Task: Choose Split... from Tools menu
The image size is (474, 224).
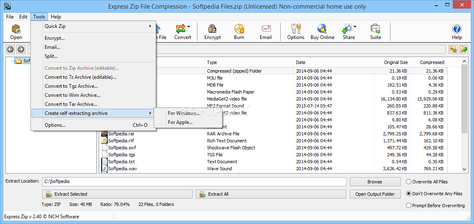Action: [x=93, y=56]
